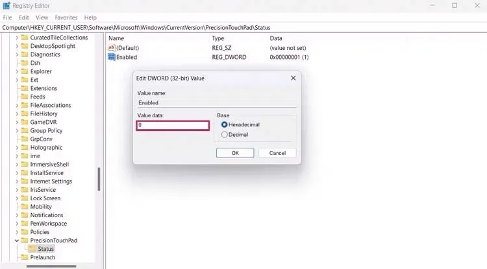Expand the Policies tree node
487x269 pixels.
(x=17, y=232)
